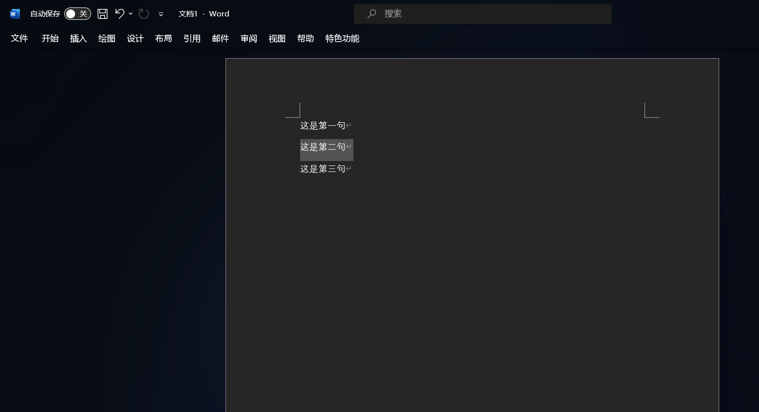This screenshot has width=759, height=412.
Task: Go to the 设计 tab
Action: pos(135,39)
